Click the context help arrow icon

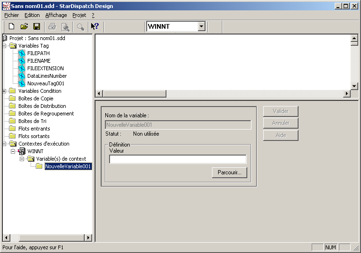94,26
